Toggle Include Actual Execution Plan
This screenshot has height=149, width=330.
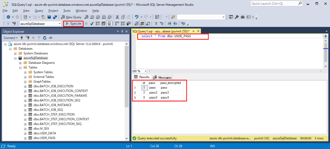coord(117,23)
